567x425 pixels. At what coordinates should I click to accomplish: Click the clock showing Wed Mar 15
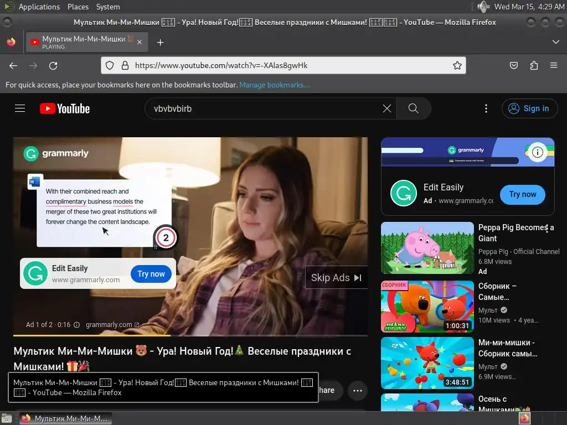tap(529, 7)
